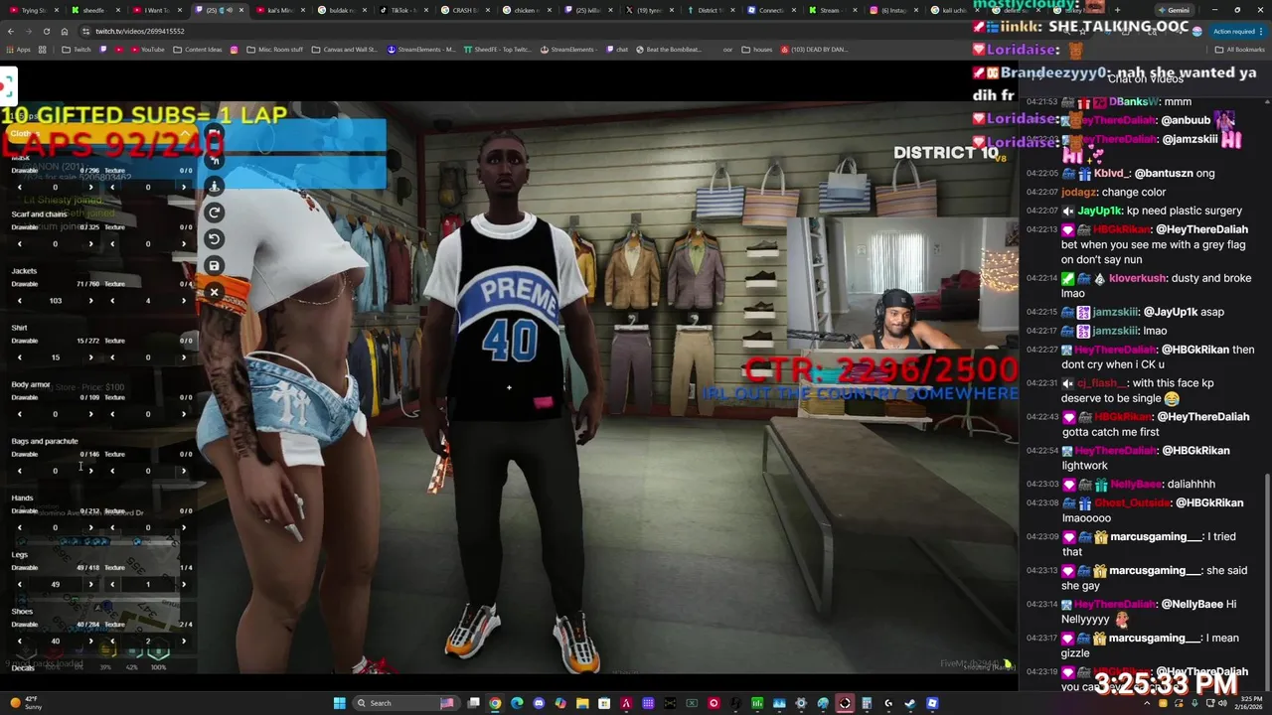This screenshot has height=715, width=1272.
Task: Click the standing person pose icon
Action: 214,186
